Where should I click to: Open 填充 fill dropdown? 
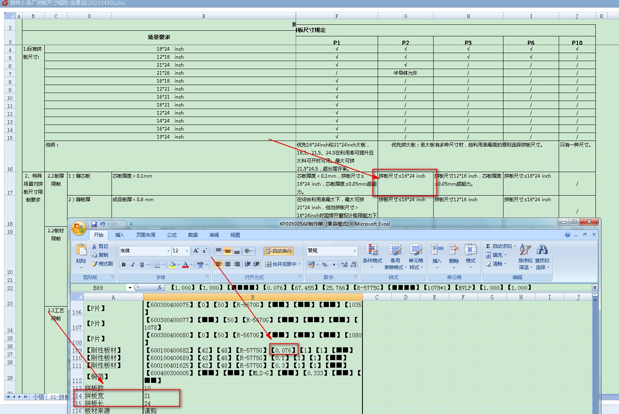496,255
